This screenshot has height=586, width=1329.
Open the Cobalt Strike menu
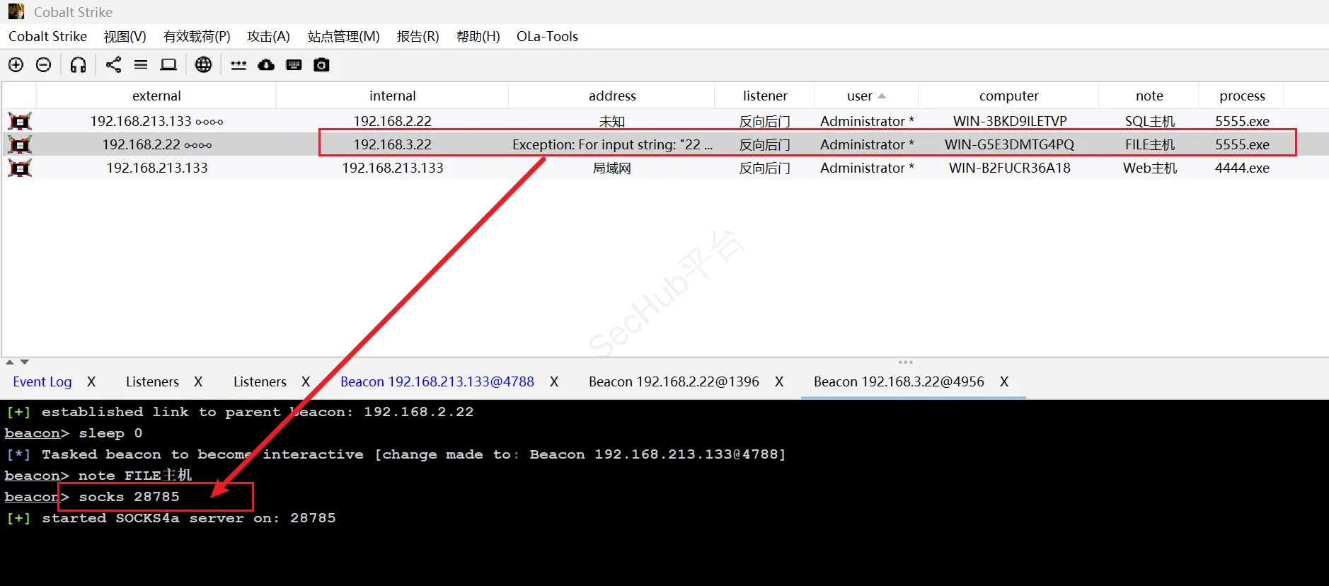(x=47, y=36)
